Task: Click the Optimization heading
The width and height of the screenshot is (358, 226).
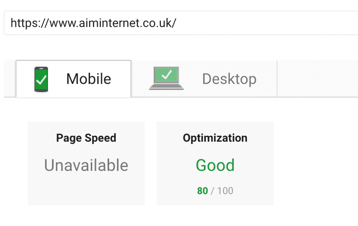Action: click(215, 138)
